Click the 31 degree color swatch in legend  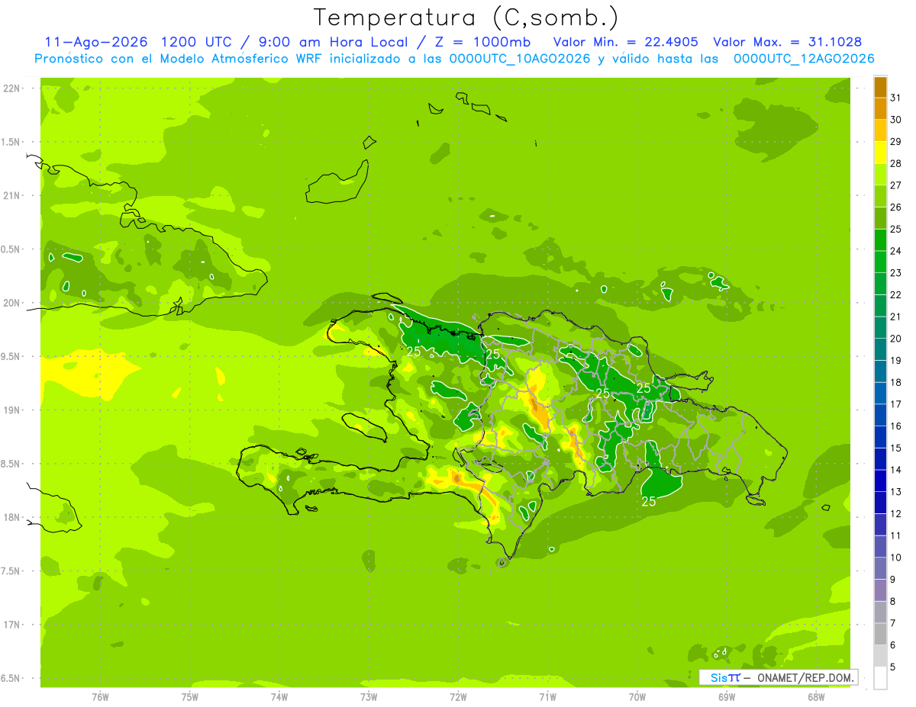coord(880,88)
